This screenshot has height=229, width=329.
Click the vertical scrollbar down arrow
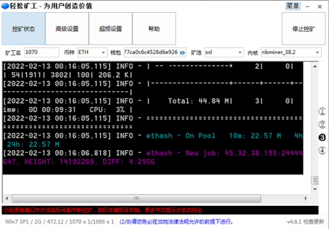(315, 189)
